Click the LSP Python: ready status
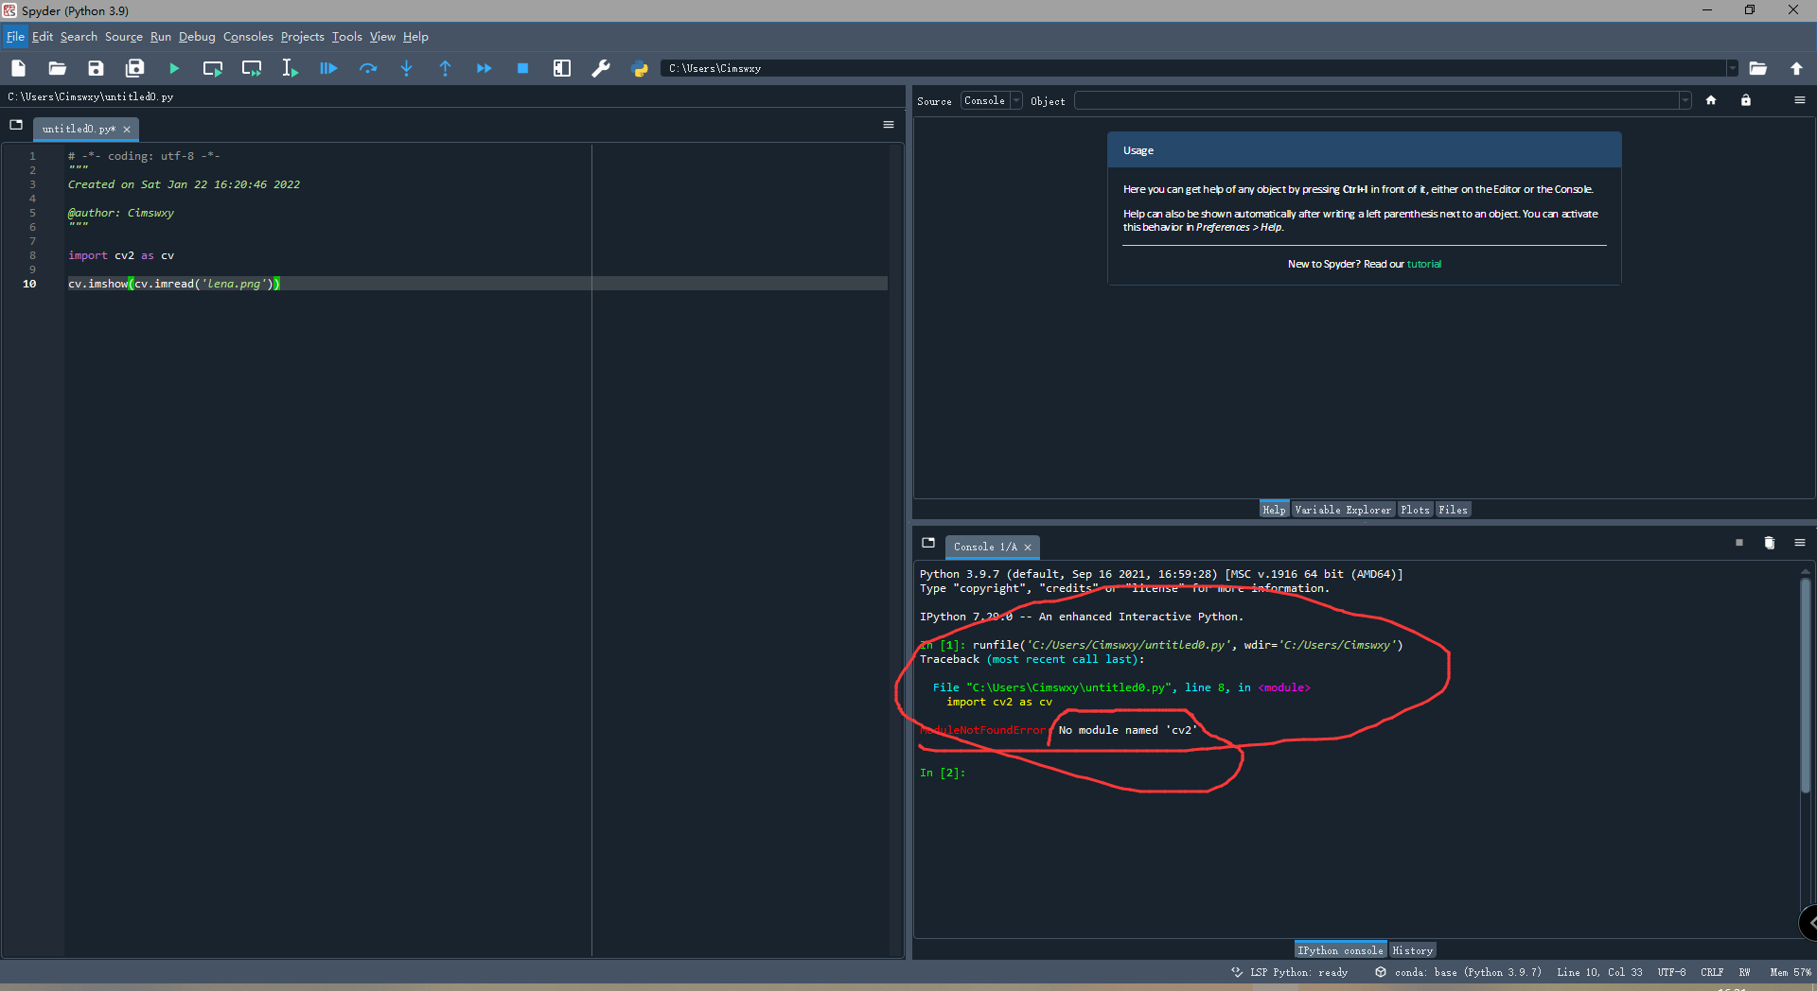The width and height of the screenshot is (1817, 991). tap(1289, 972)
